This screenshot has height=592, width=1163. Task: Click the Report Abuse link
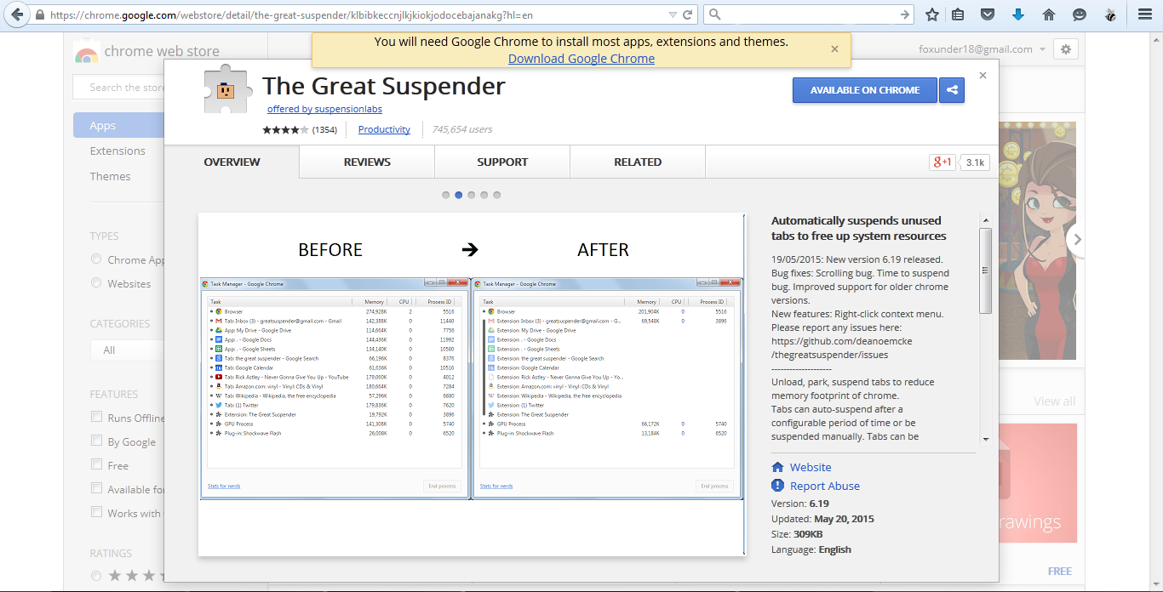pos(825,487)
